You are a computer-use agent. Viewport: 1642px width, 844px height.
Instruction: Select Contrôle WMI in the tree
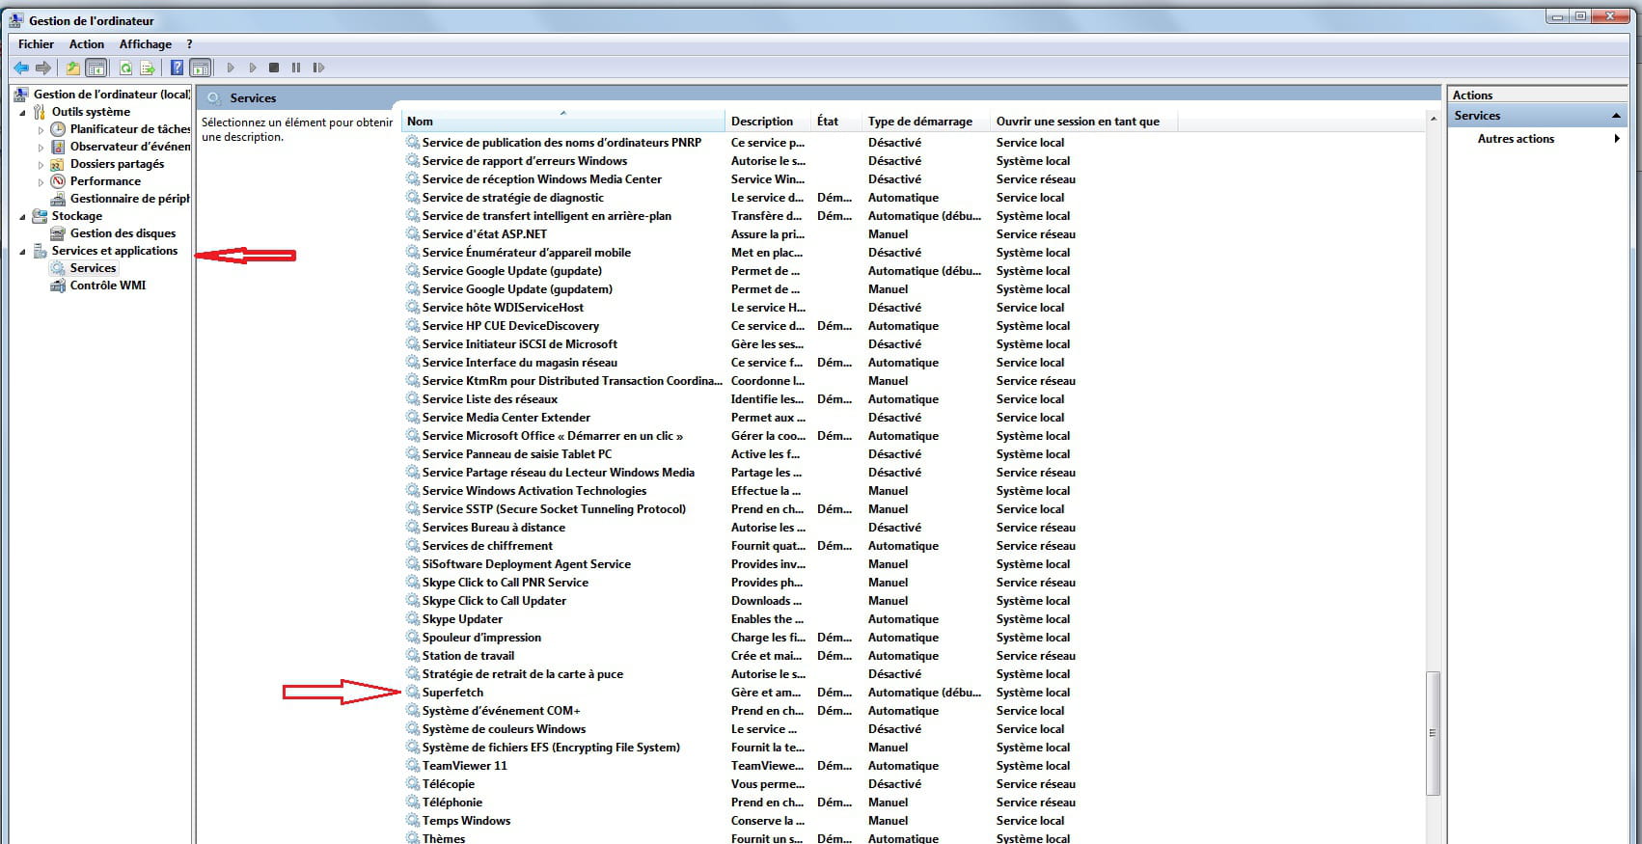[108, 286]
